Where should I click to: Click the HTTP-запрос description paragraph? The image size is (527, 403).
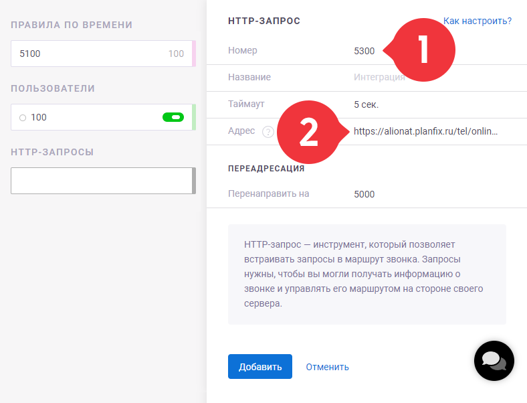click(364, 274)
